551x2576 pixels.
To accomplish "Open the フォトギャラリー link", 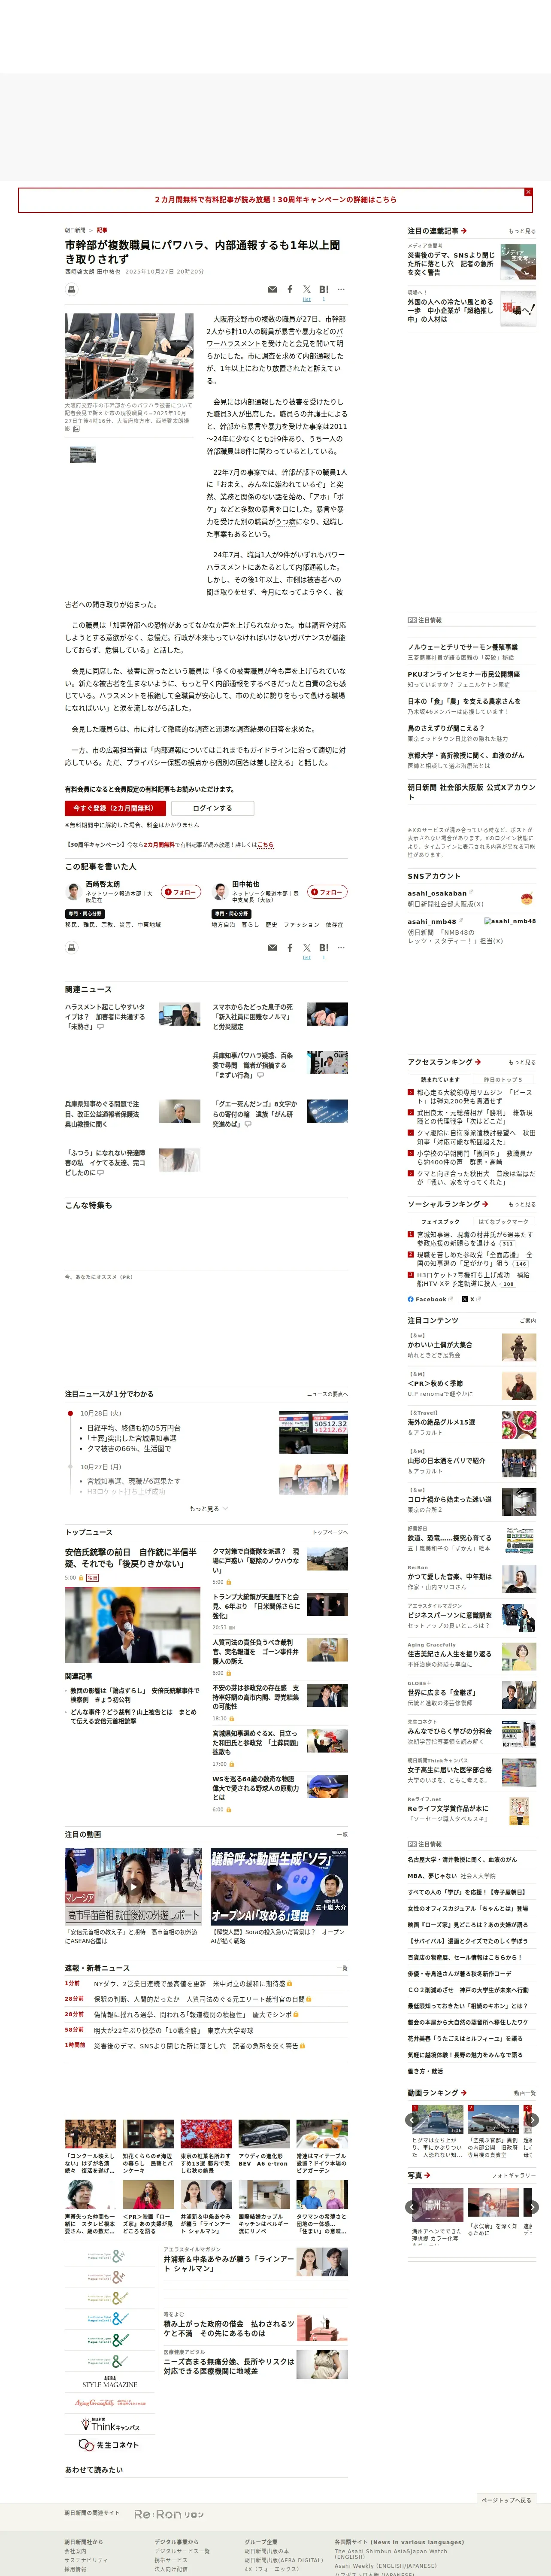I will [x=514, y=2175].
